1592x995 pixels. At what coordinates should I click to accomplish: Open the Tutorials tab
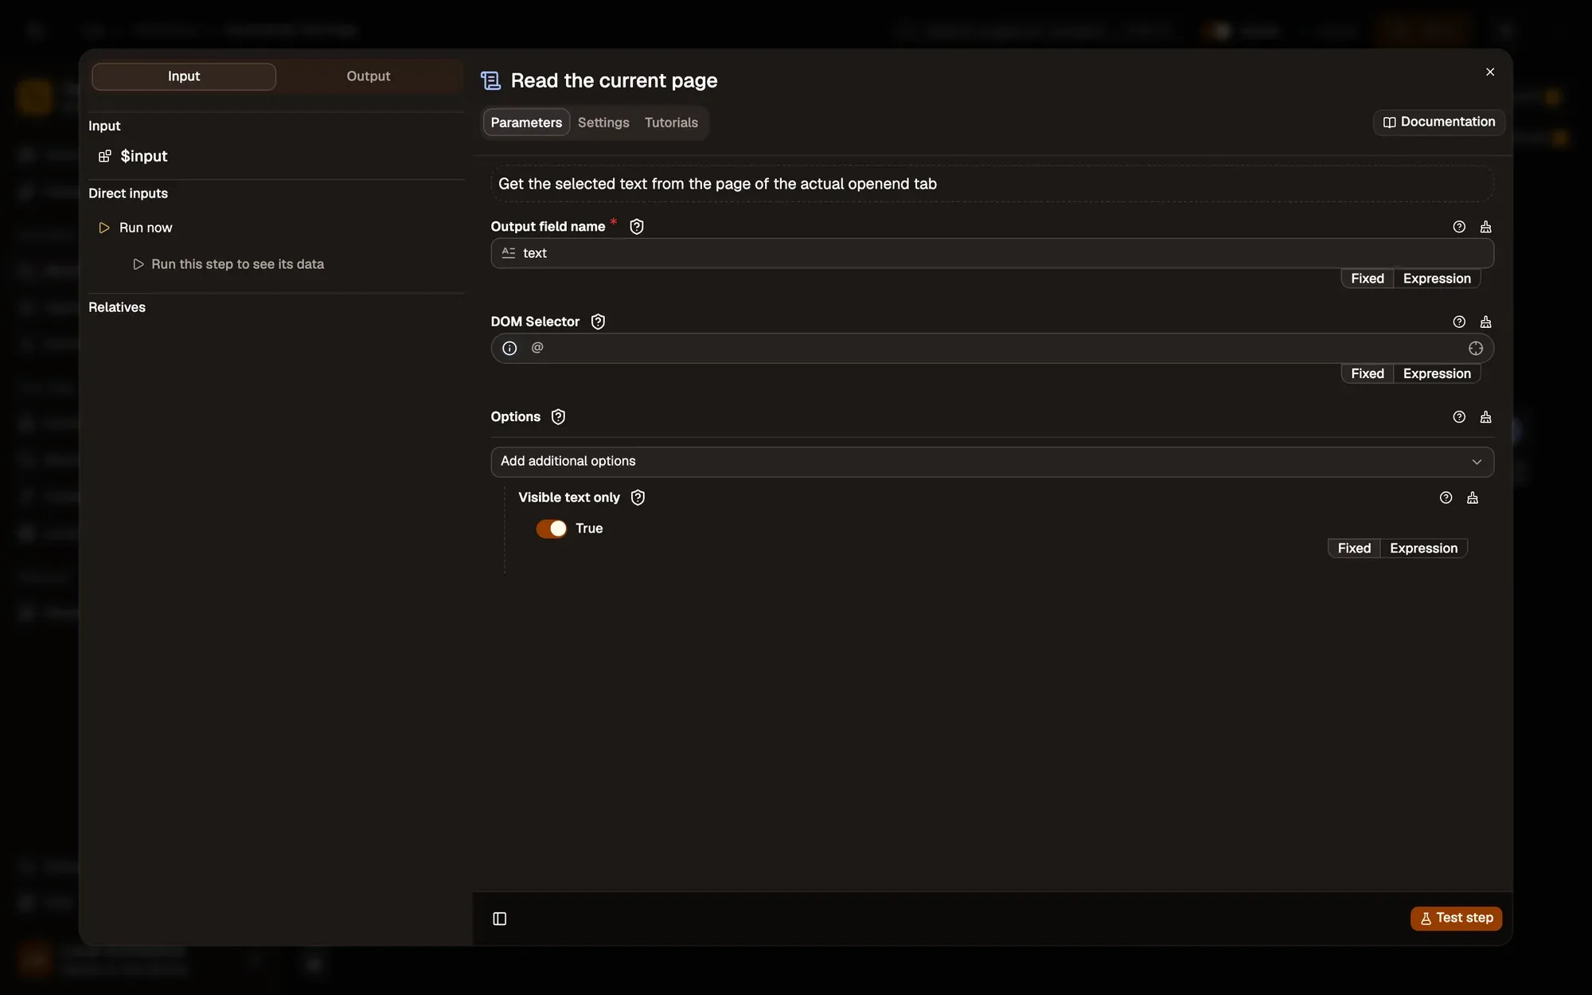pos(671,123)
